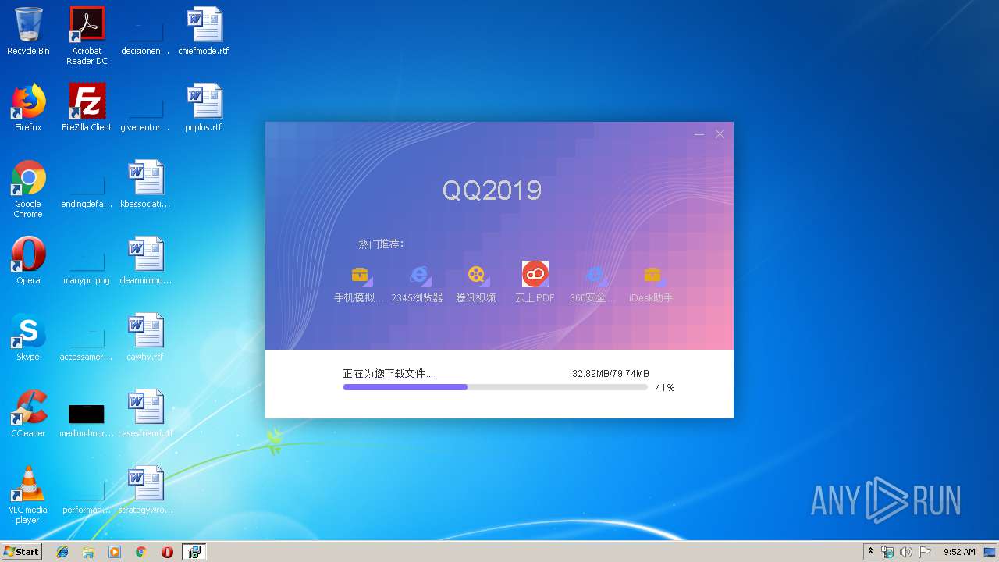Click the installer taskbar button
This screenshot has height=562, width=999.
194,552
